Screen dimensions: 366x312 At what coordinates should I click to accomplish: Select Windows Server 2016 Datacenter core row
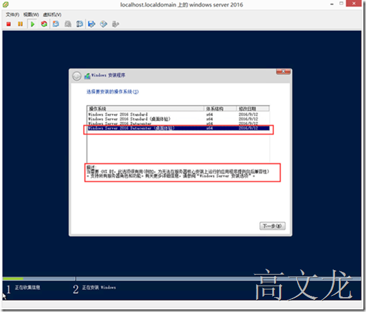178,123
